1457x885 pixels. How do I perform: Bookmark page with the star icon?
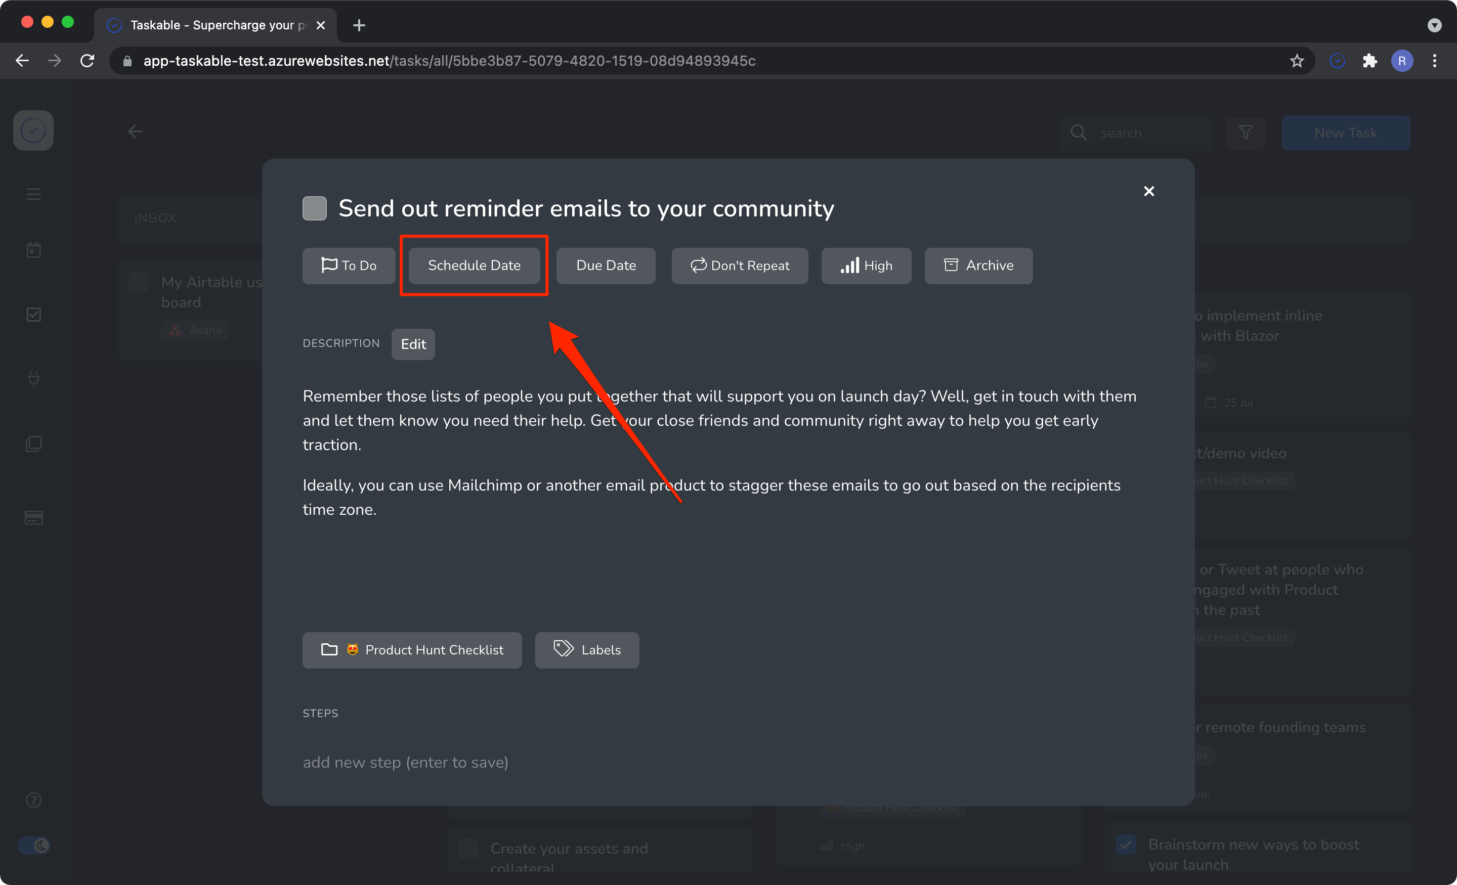(x=1297, y=61)
